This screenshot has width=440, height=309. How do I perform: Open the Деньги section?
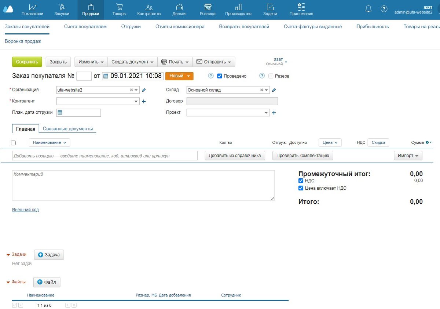(179, 10)
